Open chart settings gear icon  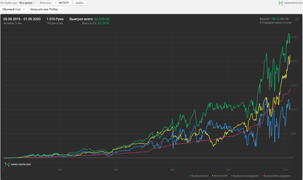coord(297,19)
